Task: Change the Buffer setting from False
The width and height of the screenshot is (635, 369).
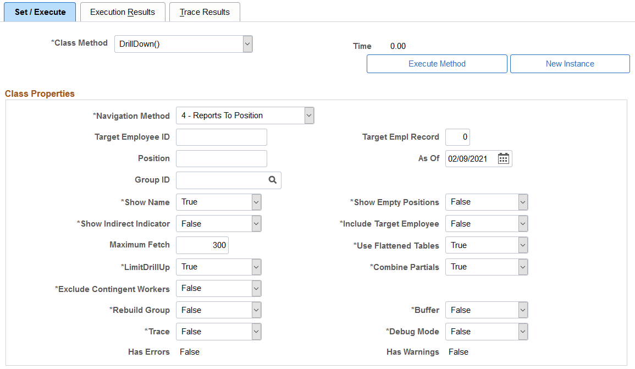Action: point(522,310)
